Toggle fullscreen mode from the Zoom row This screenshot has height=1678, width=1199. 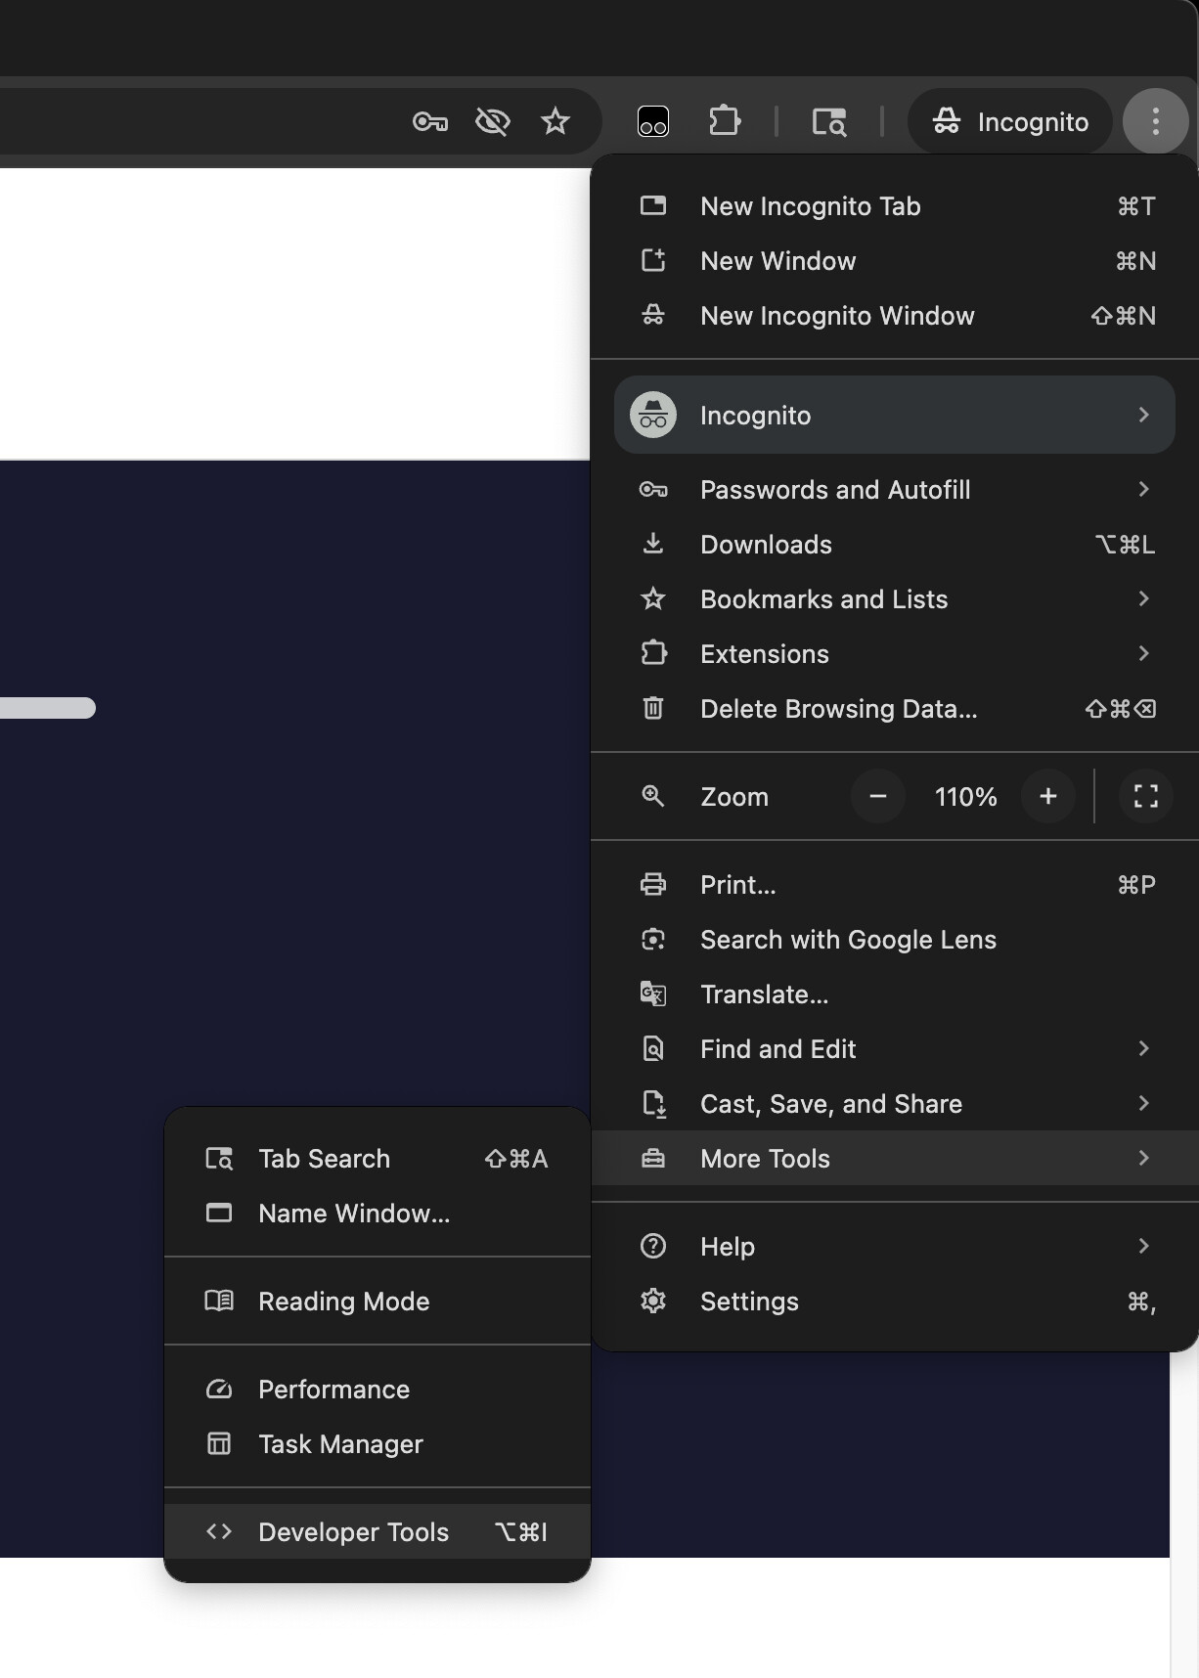[x=1145, y=796]
